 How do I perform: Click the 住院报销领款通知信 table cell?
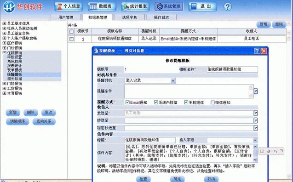[x=115, y=39]
